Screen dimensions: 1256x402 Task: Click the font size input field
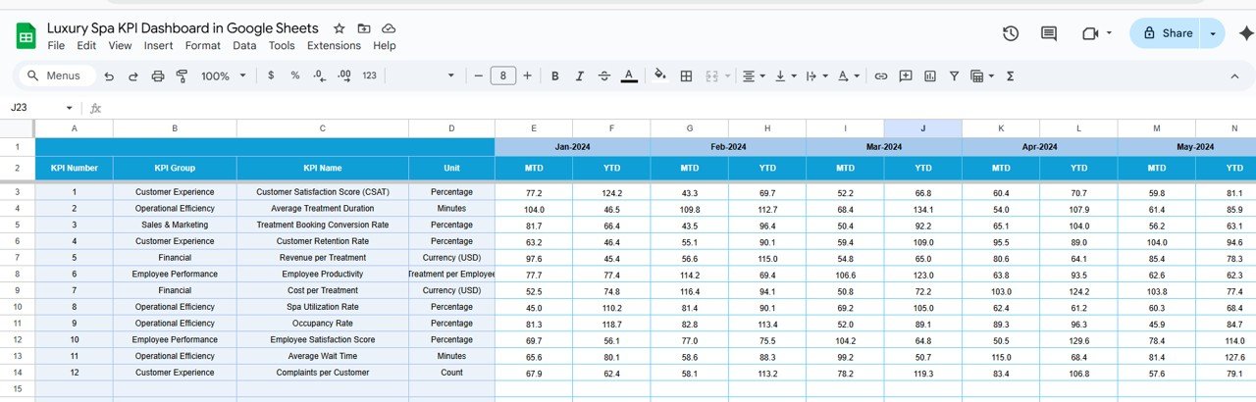pos(503,75)
